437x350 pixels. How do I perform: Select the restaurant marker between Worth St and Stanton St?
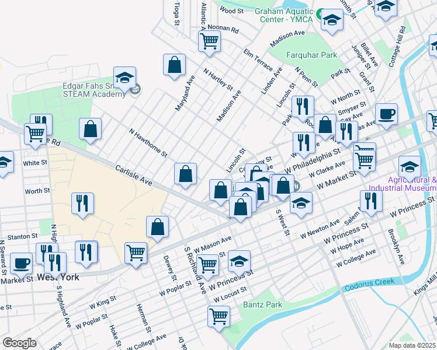[x=82, y=204]
